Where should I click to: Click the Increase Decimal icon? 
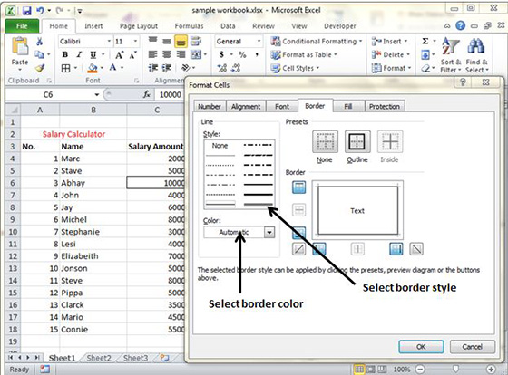222,68
